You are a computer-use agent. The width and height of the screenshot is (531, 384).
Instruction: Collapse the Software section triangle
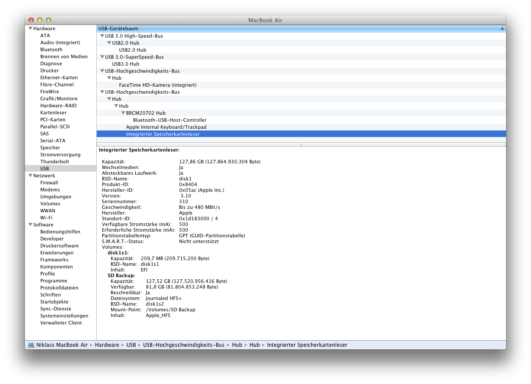[31, 225]
